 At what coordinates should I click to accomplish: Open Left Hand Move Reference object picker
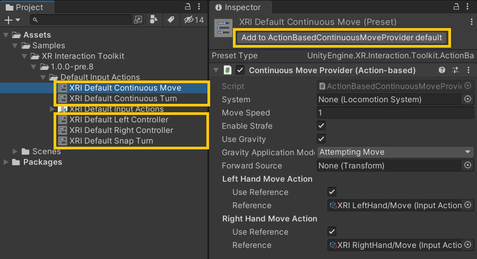click(x=468, y=205)
